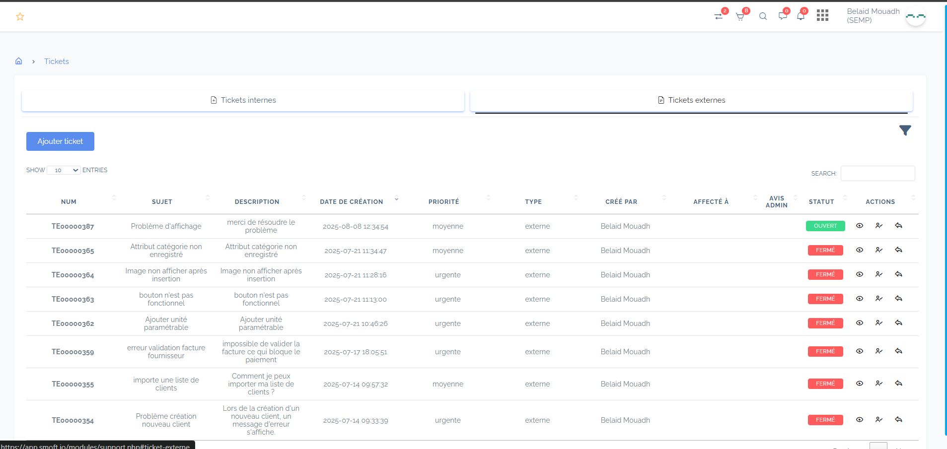The height and width of the screenshot is (449, 947).
Task: Click 'Belaid Mouadh (SEMP)' username text
Action: coord(873,16)
